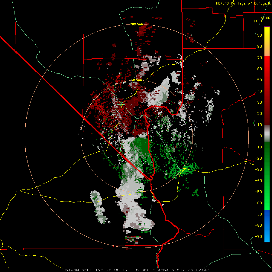Click the 10 value on velocity scale
The image size is (272, 272).
pos(260,125)
